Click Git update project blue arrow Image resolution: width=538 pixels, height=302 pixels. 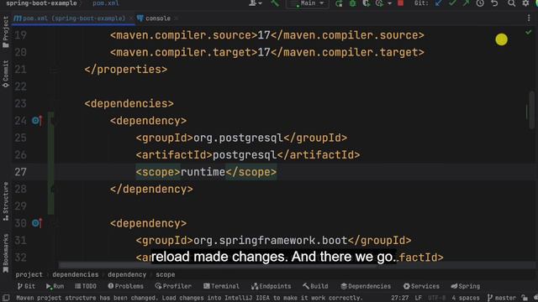click(x=439, y=3)
